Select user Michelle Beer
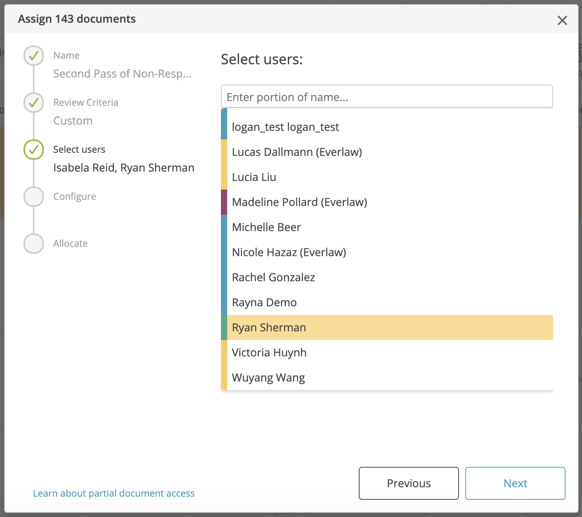This screenshot has width=582, height=517. (387, 227)
